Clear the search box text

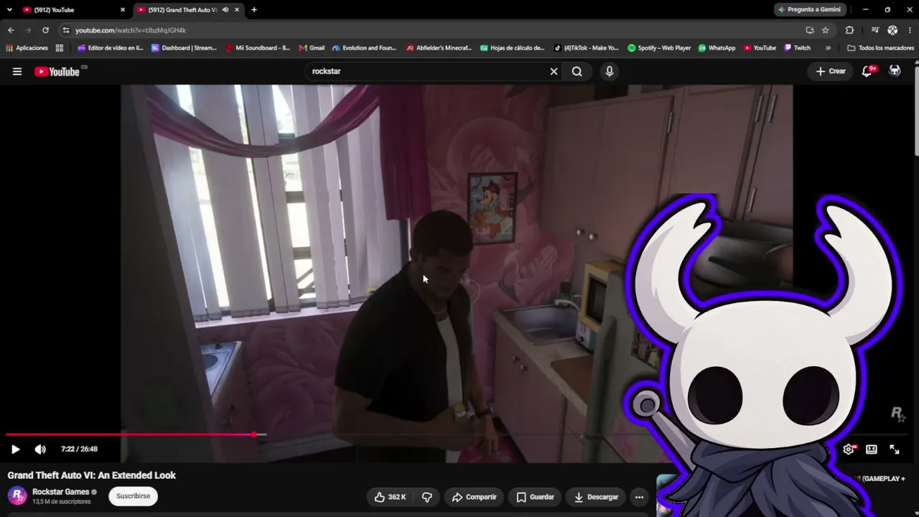point(554,71)
